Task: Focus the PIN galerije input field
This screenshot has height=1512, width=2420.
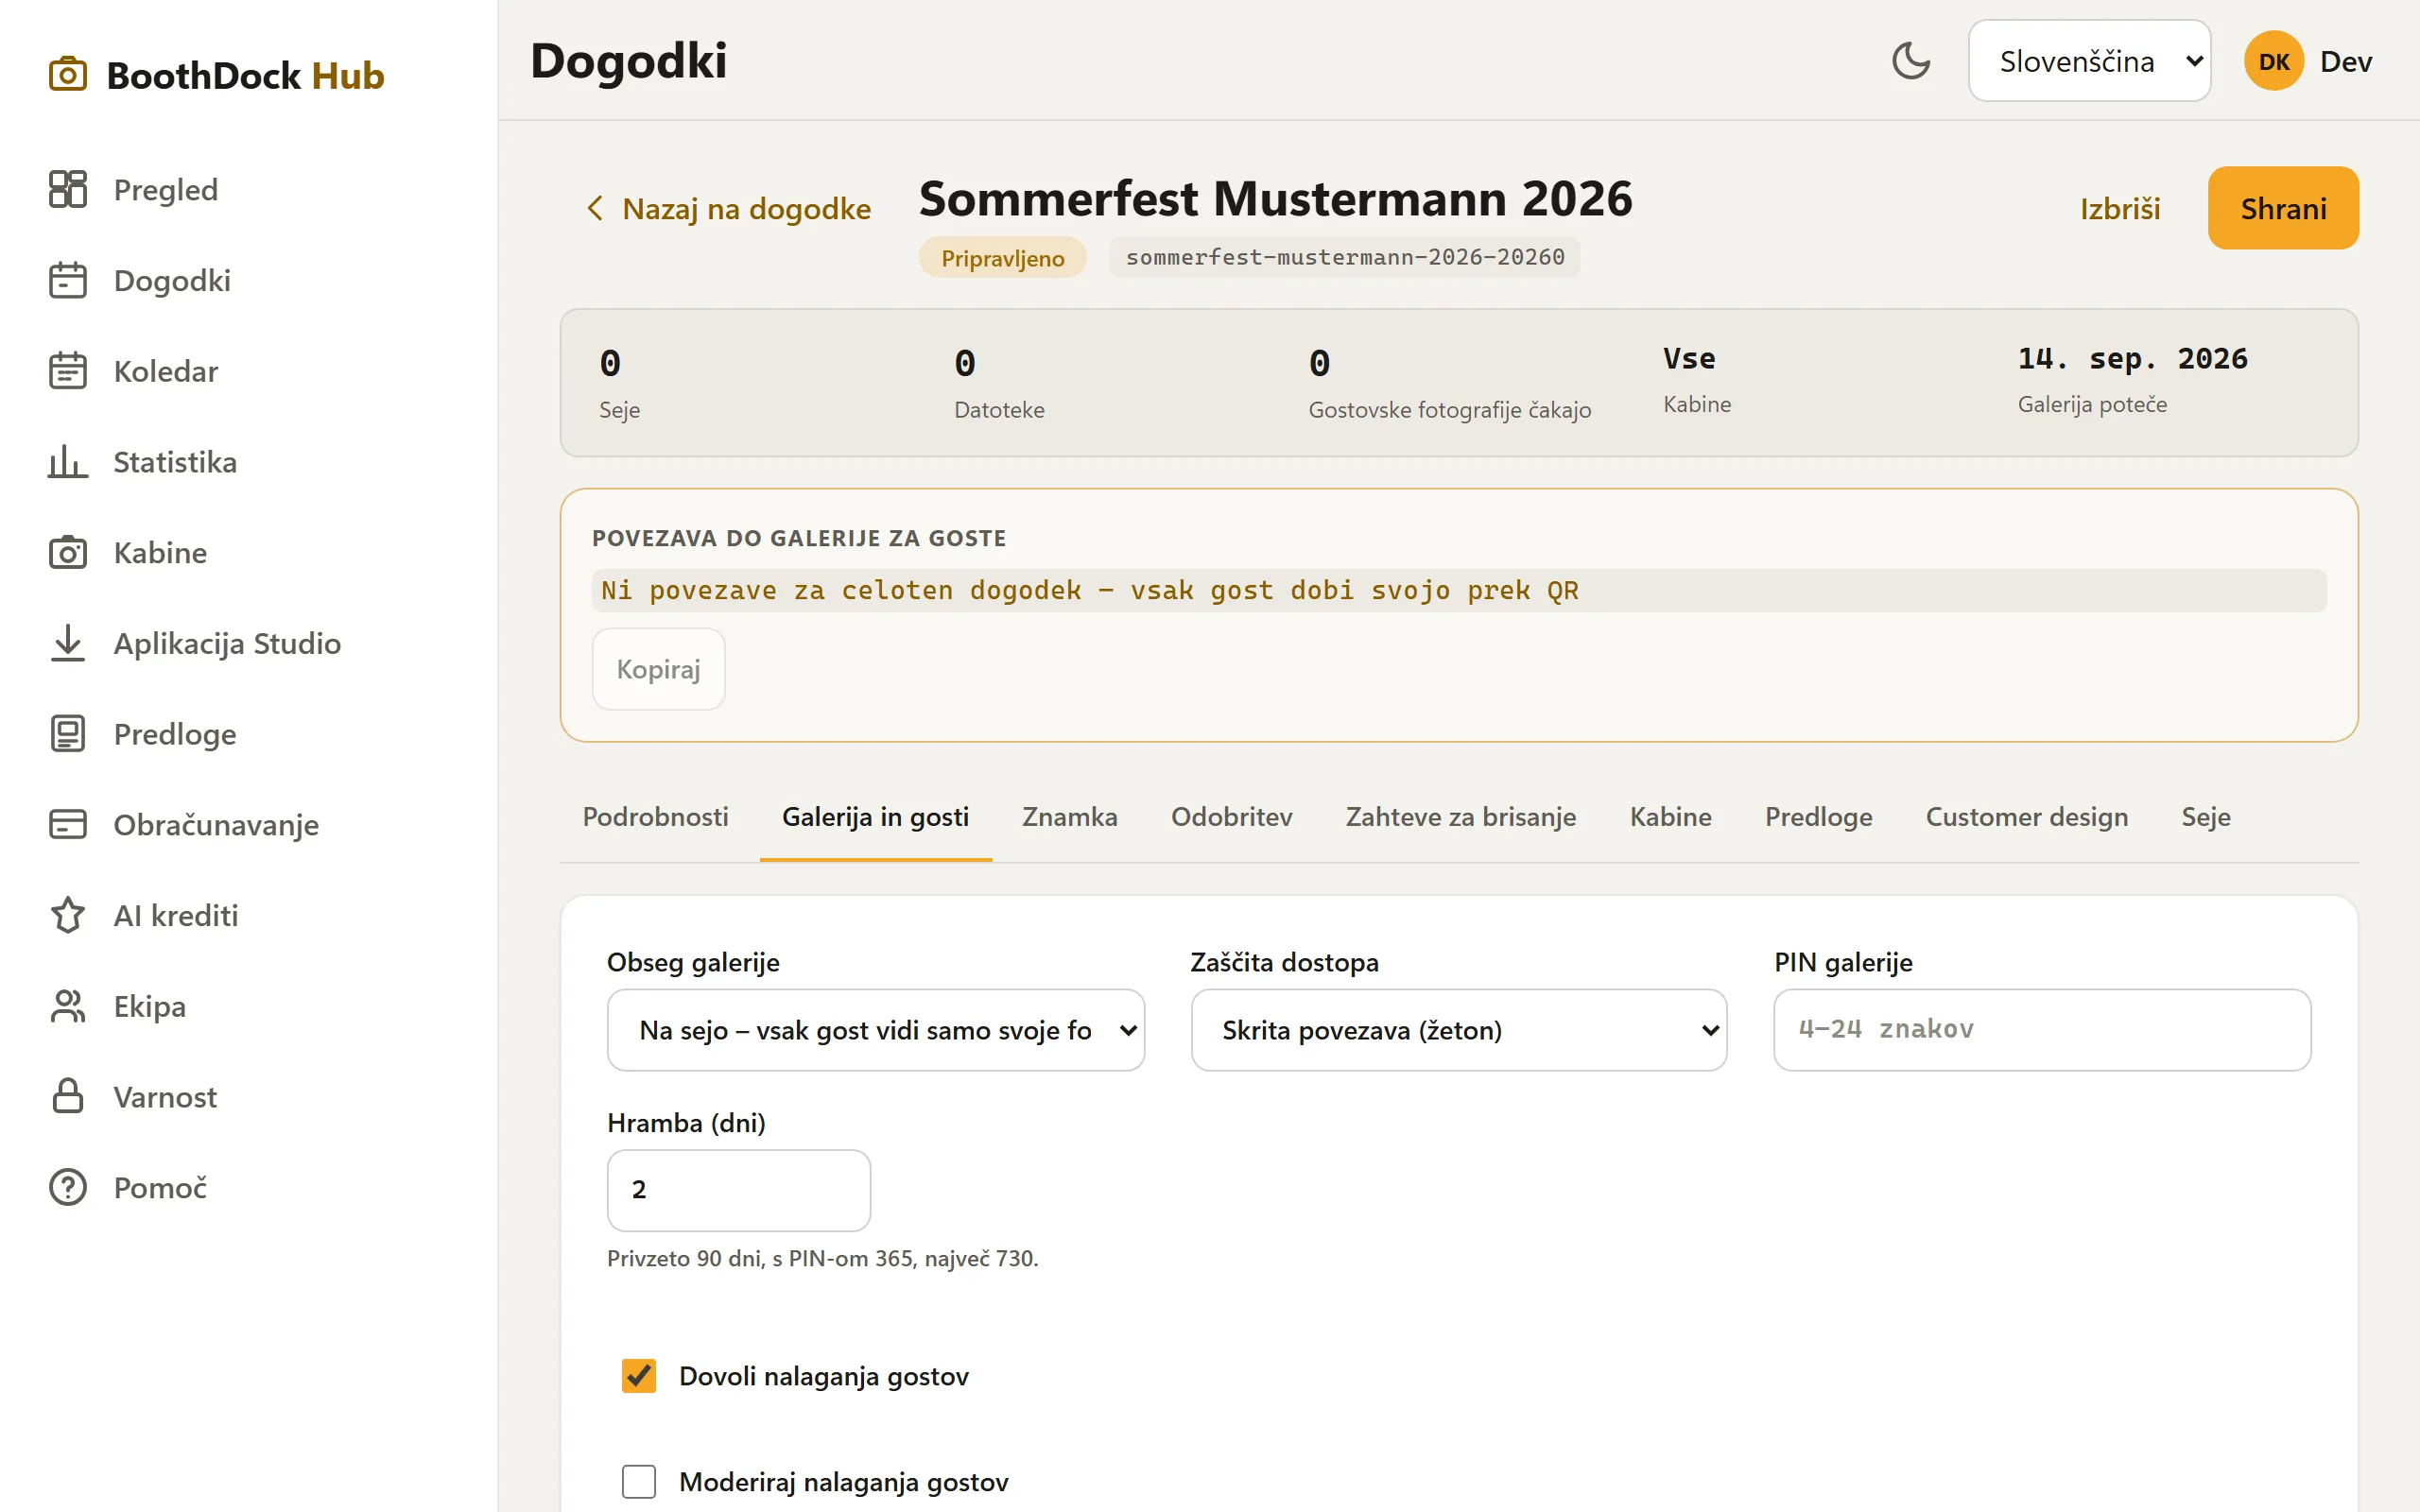Action: tap(2042, 1030)
